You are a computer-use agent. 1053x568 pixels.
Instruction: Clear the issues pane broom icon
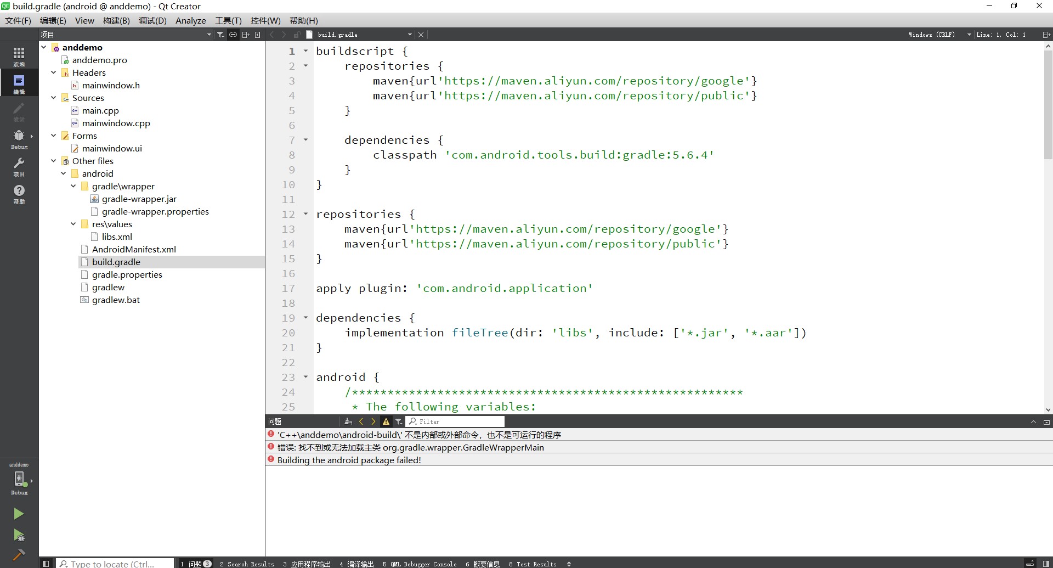tap(348, 421)
